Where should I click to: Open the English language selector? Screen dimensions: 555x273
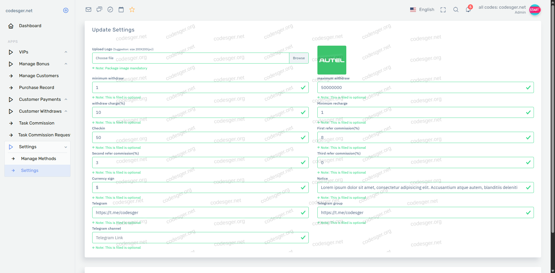tap(422, 10)
